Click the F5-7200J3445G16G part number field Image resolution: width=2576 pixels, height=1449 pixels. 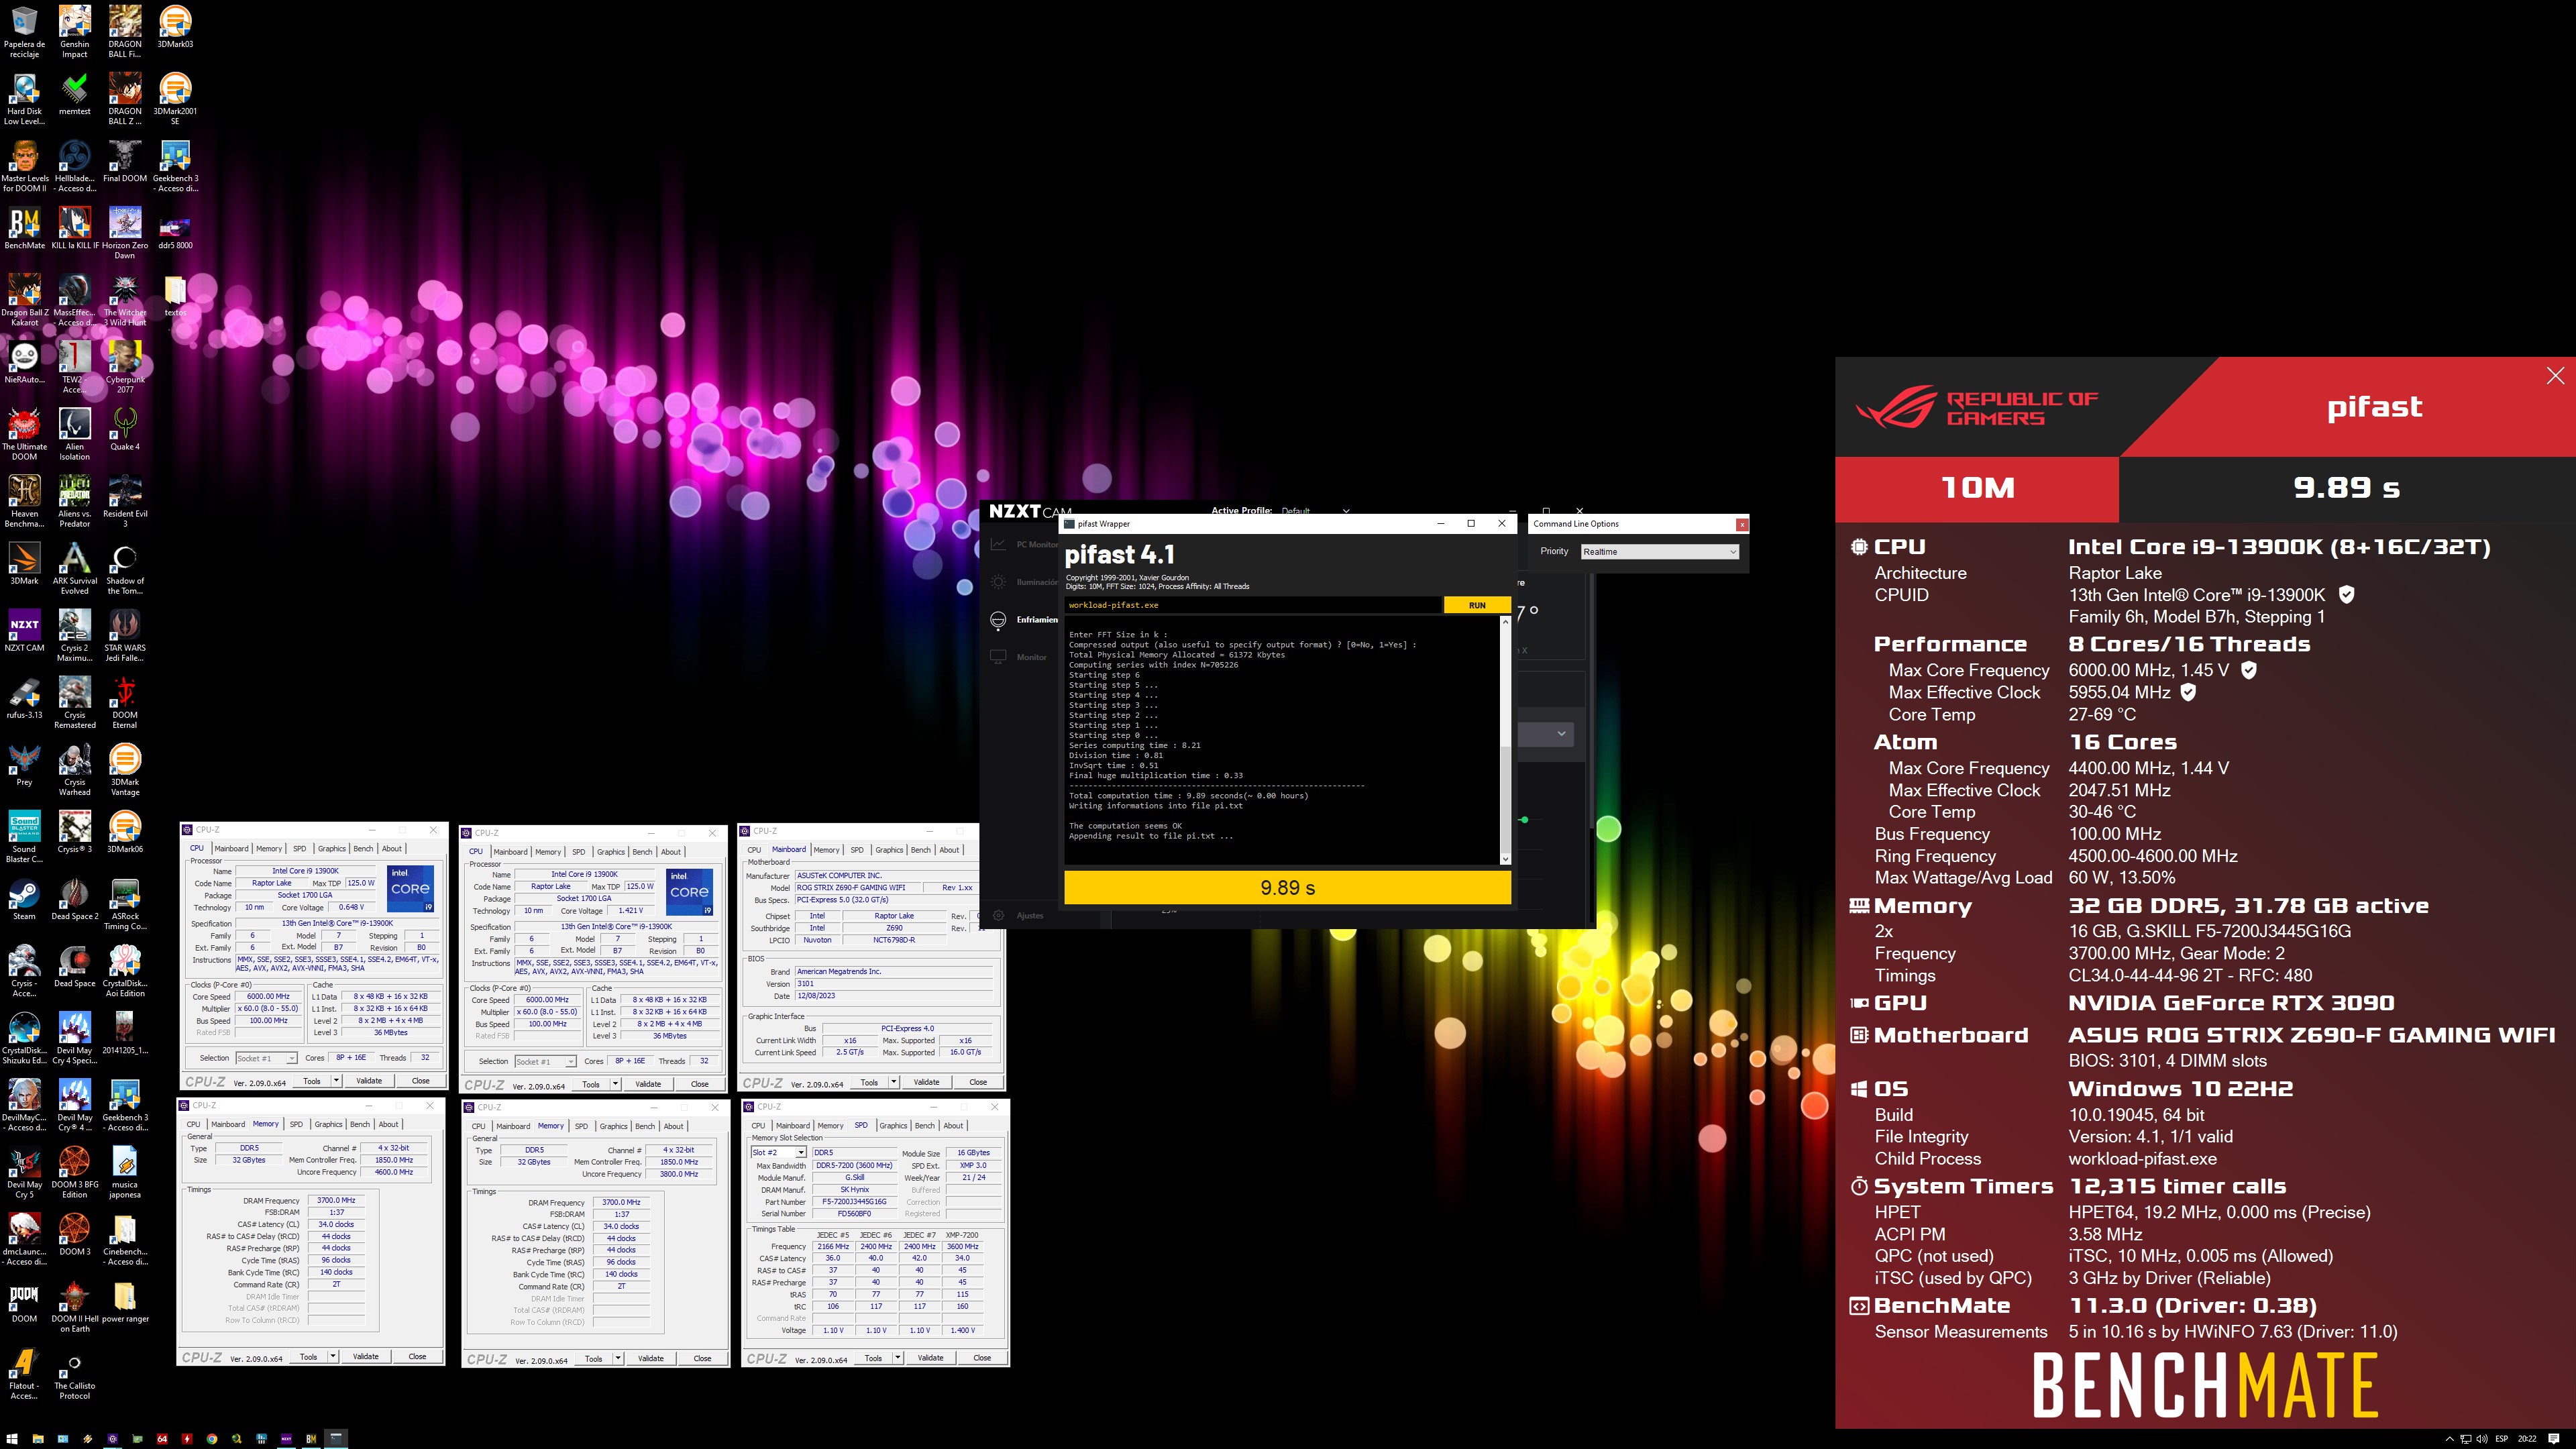(x=854, y=1202)
